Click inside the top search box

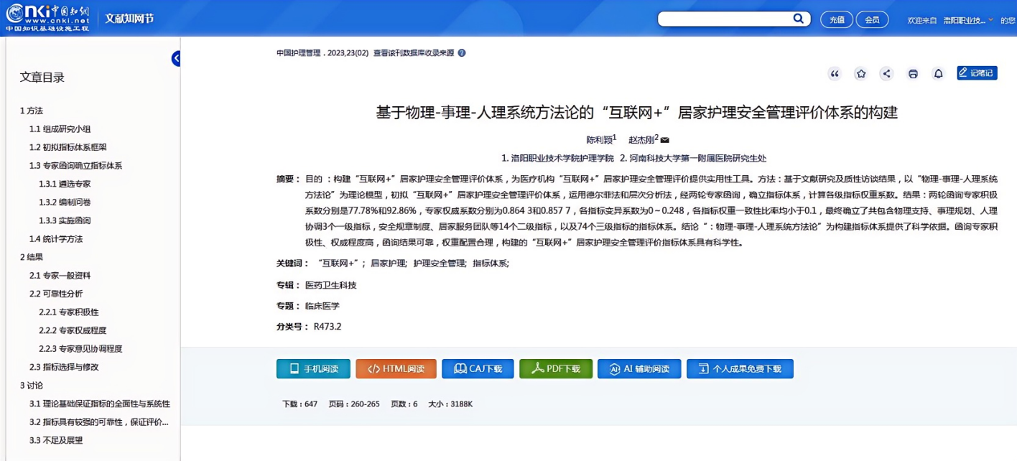tap(724, 19)
